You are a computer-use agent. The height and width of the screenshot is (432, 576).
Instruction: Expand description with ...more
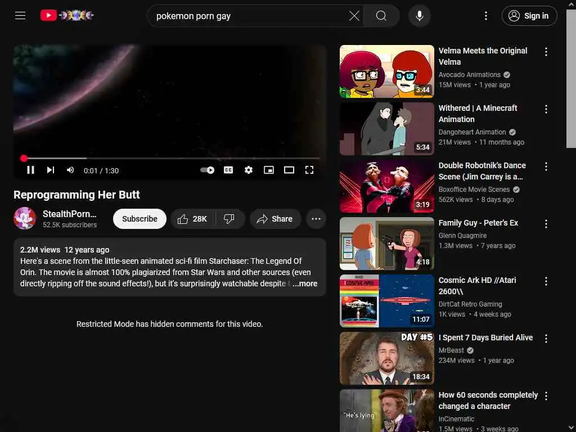tap(305, 283)
